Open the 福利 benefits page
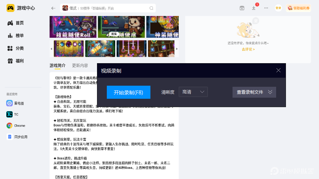The image size is (319, 179). [x=16, y=61]
